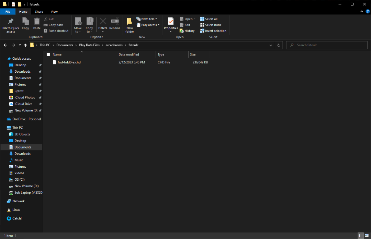Collapse the ribbon with the chevron arrow
This screenshot has height=239, width=371.
361,11
